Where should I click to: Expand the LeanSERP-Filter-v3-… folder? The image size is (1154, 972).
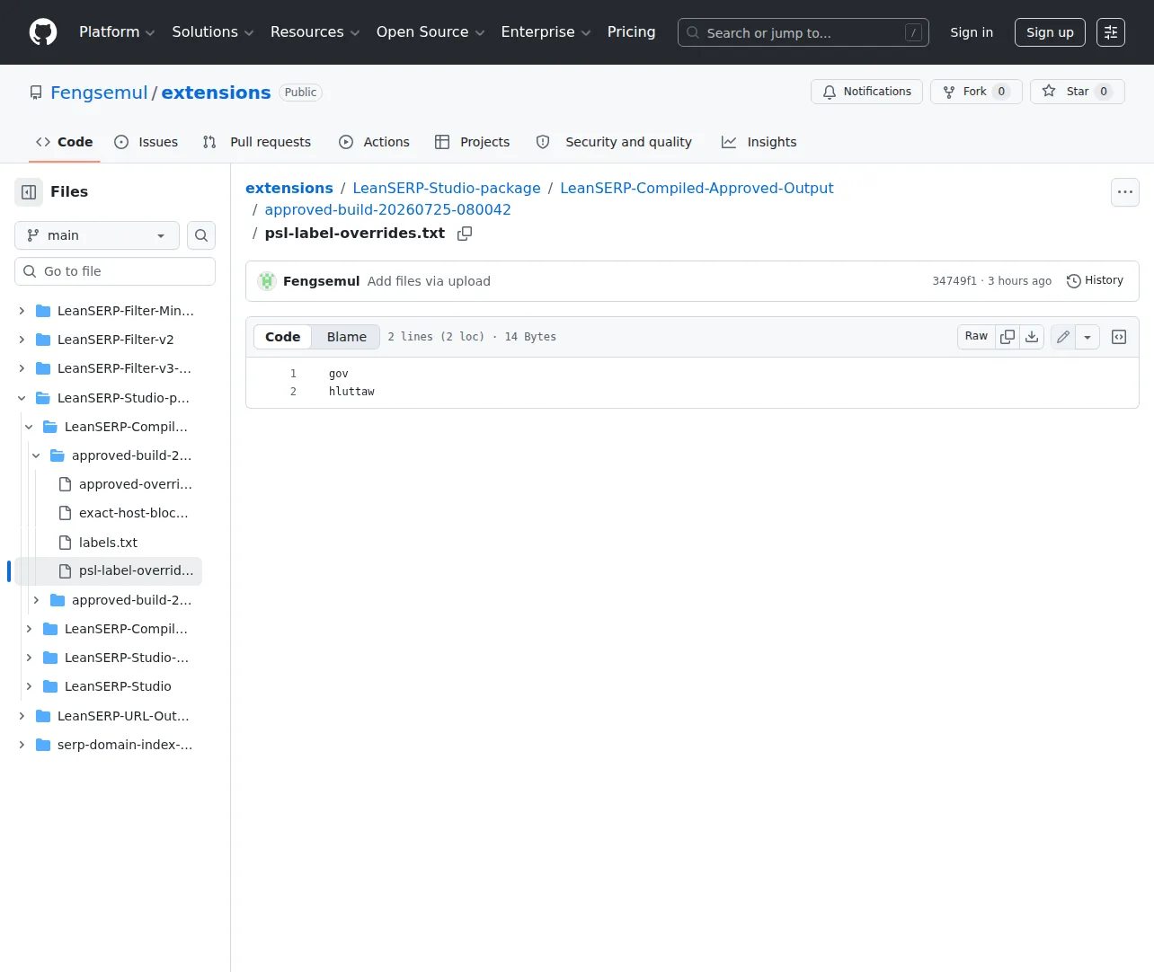click(x=22, y=368)
